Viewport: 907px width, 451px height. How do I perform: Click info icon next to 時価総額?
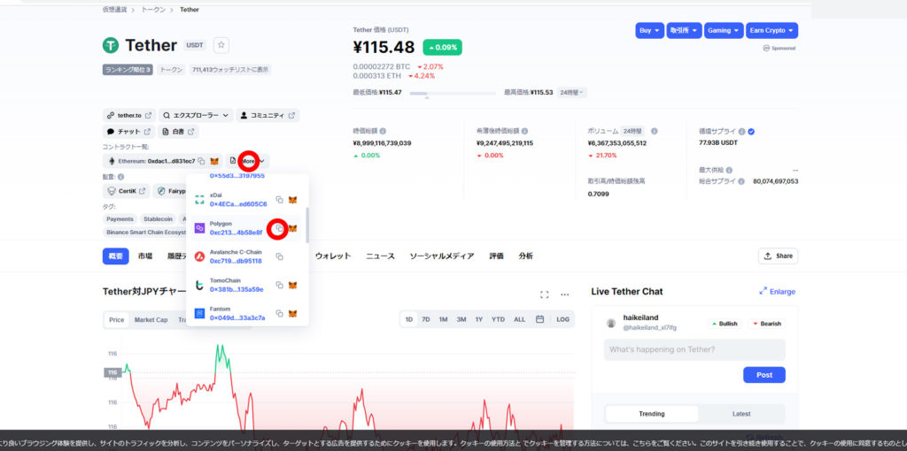[383, 131]
